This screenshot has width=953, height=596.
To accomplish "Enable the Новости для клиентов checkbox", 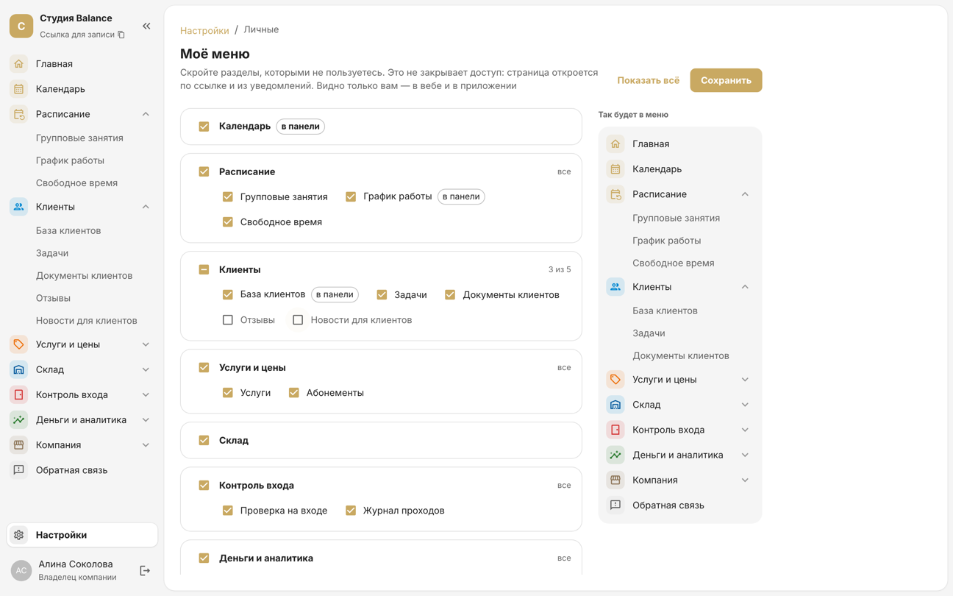I will (298, 320).
